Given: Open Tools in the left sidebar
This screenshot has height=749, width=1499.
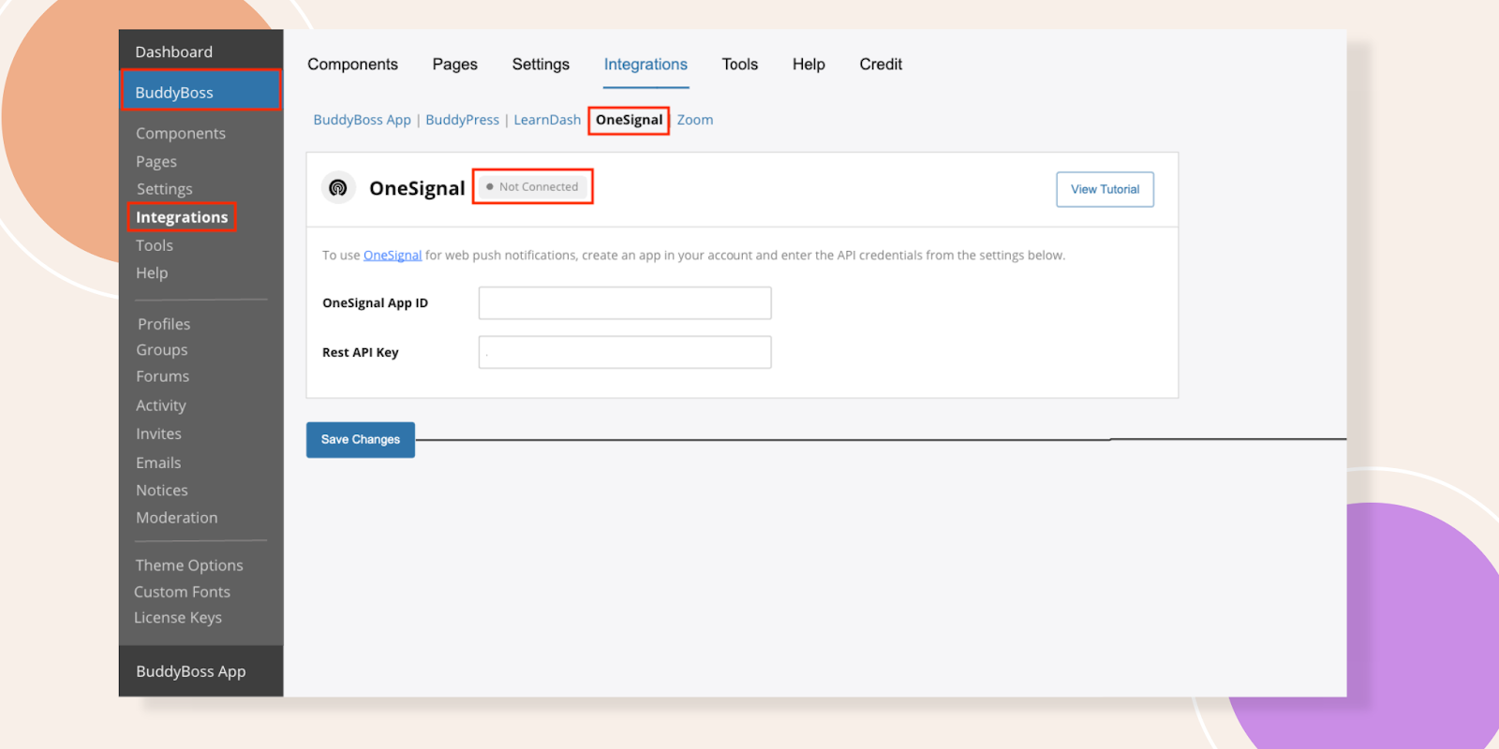Looking at the screenshot, I should (x=154, y=245).
